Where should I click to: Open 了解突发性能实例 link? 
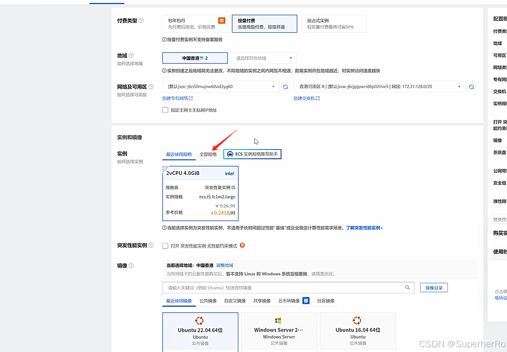(x=364, y=228)
